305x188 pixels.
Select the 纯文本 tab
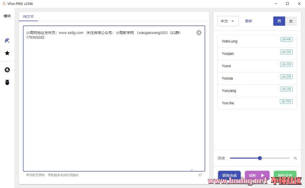click(28, 17)
